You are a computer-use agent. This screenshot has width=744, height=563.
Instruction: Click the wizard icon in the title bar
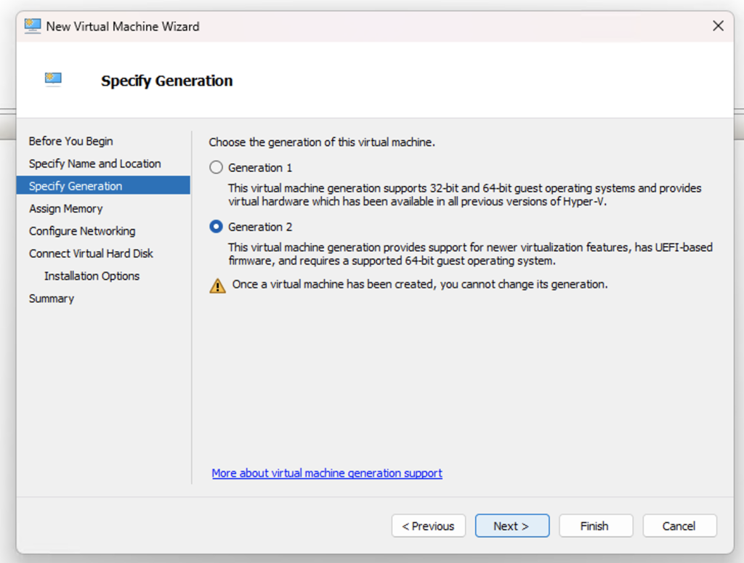(33, 26)
